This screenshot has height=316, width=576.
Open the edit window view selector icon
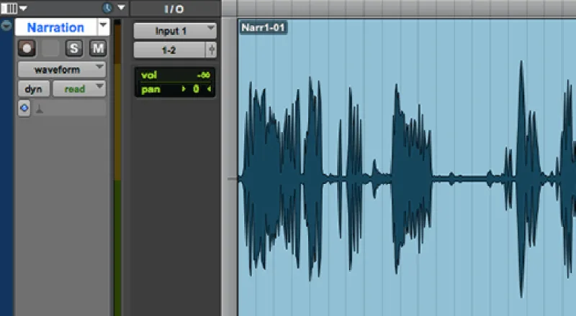[x=9, y=8]
